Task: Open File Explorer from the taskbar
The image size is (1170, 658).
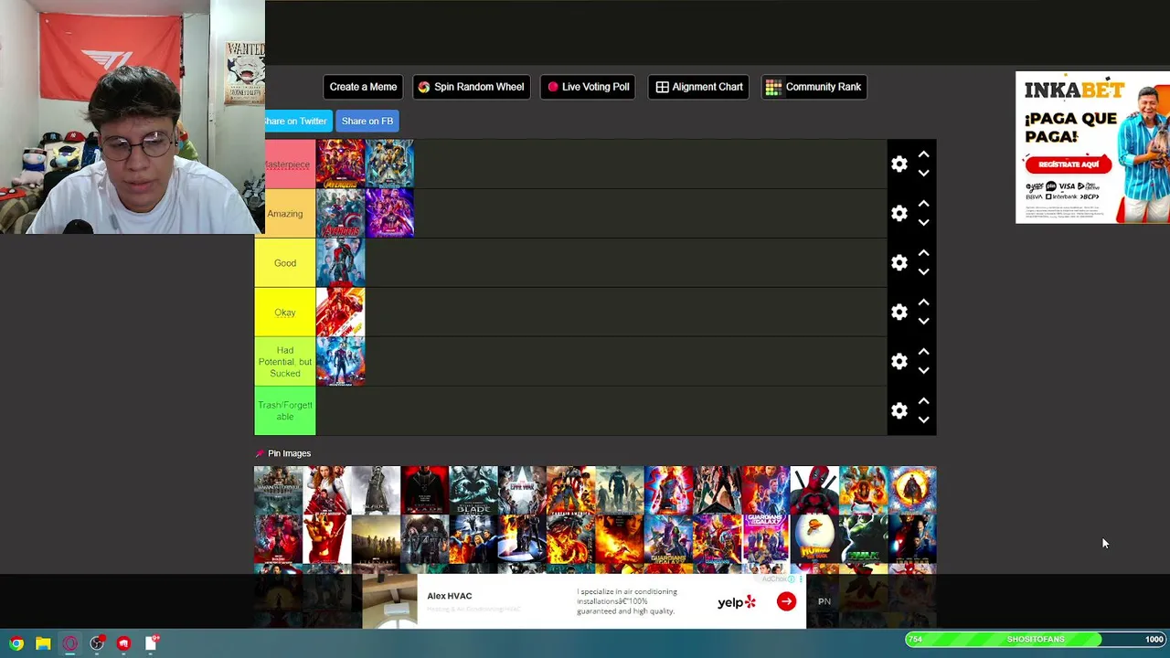Action: 43,643
